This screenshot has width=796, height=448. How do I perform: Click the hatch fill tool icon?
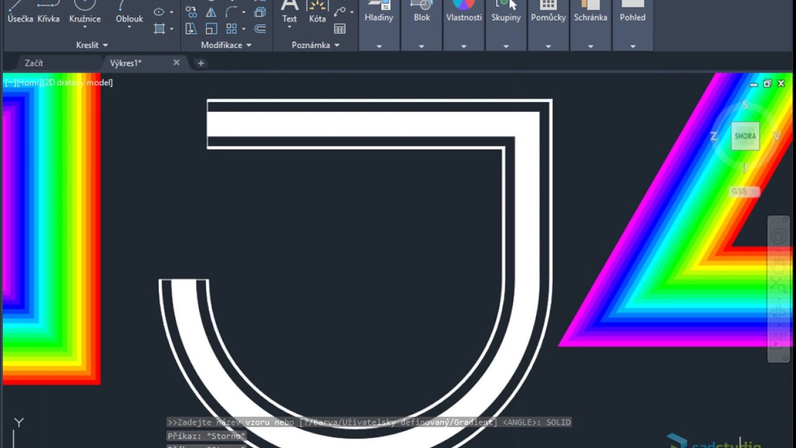click(x=159, y=29)
